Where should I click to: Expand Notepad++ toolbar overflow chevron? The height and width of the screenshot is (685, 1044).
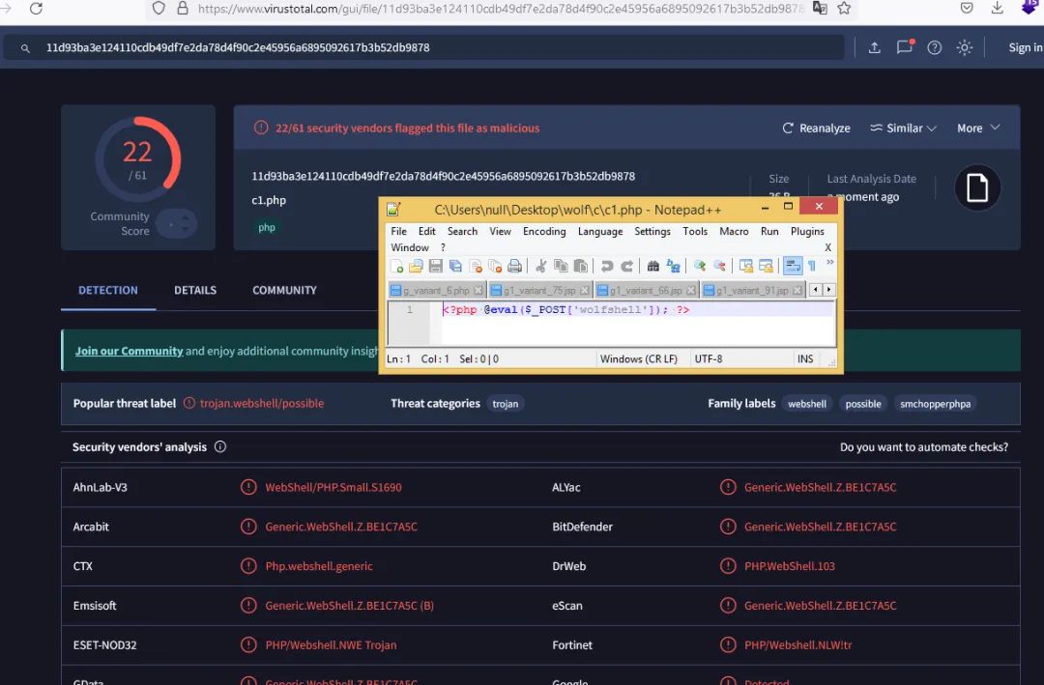(829, 263)
